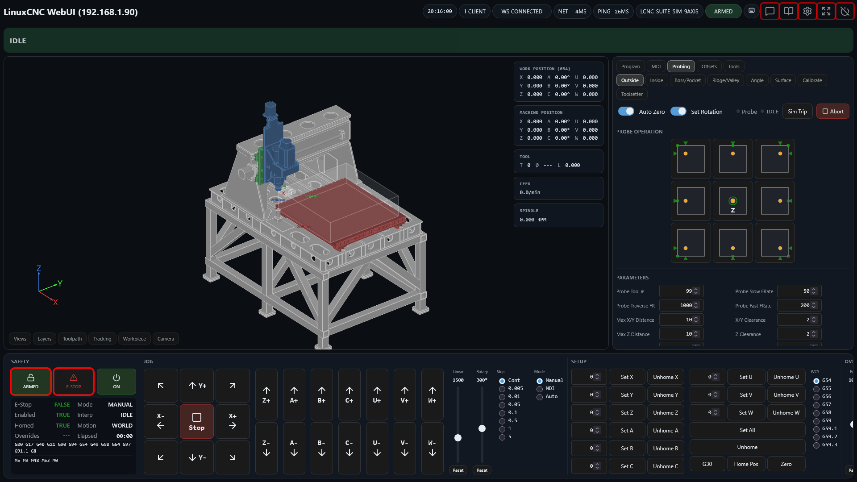The height and width of the screenshot is (482, 857).
Task: Switch to the Offsets tab
Action: point(709,66)
